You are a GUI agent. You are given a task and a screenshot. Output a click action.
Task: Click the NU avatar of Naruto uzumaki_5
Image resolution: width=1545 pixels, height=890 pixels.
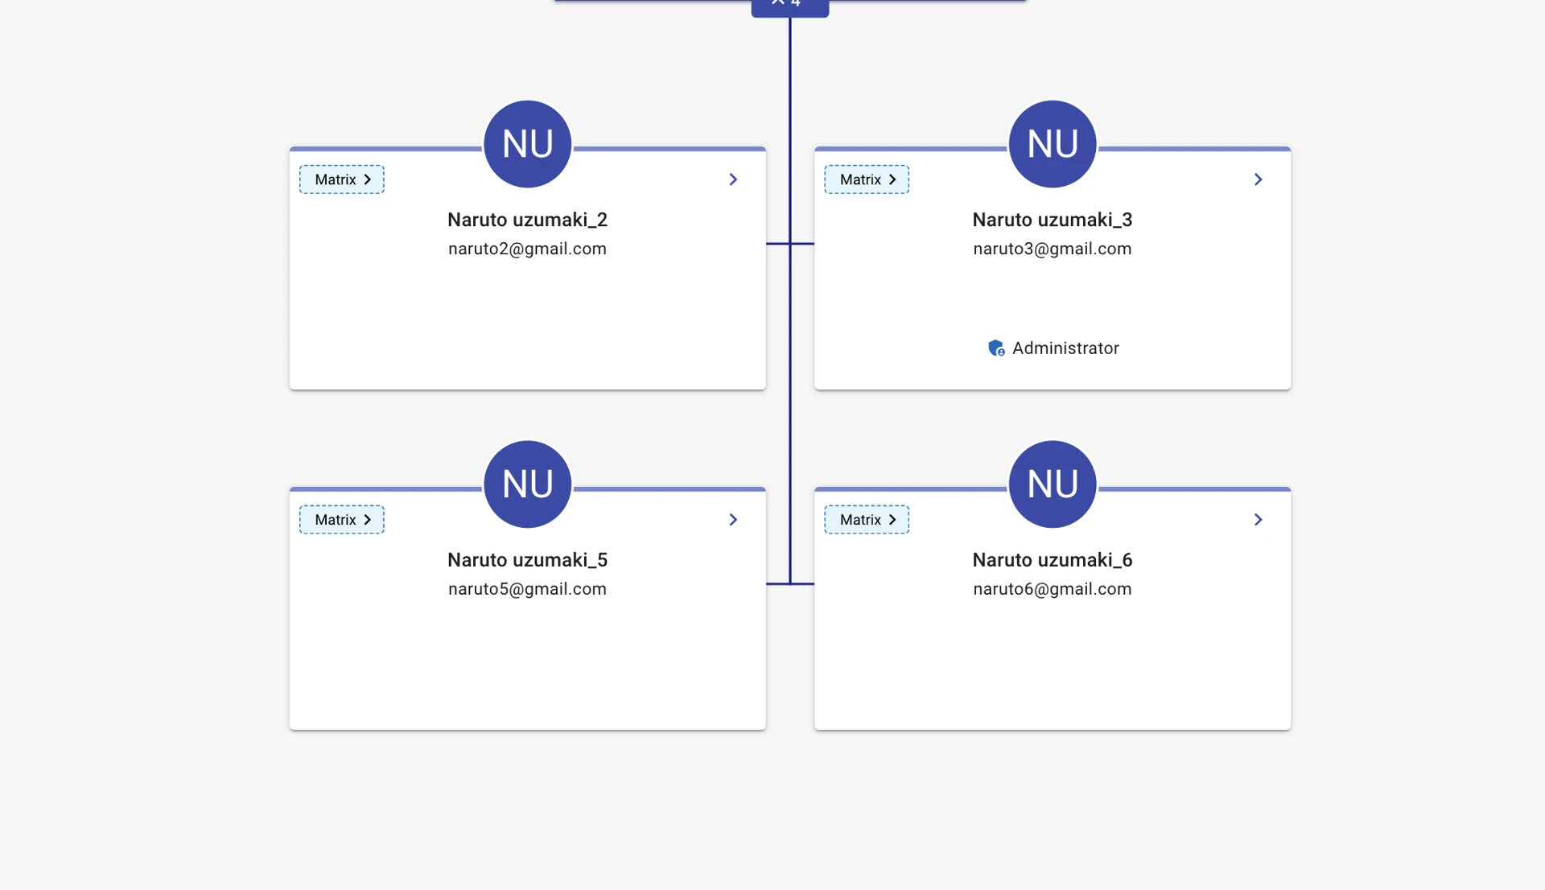pyautogui.click(x=527, y=484)
